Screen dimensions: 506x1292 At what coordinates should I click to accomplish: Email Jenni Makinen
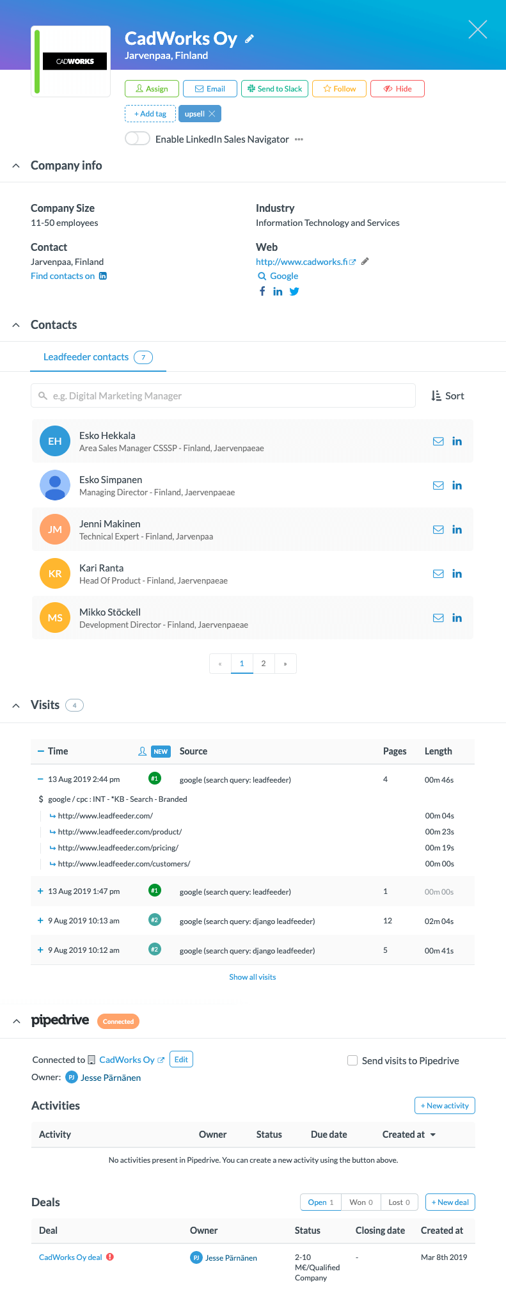pyautogui.click(x=438, y=529)
